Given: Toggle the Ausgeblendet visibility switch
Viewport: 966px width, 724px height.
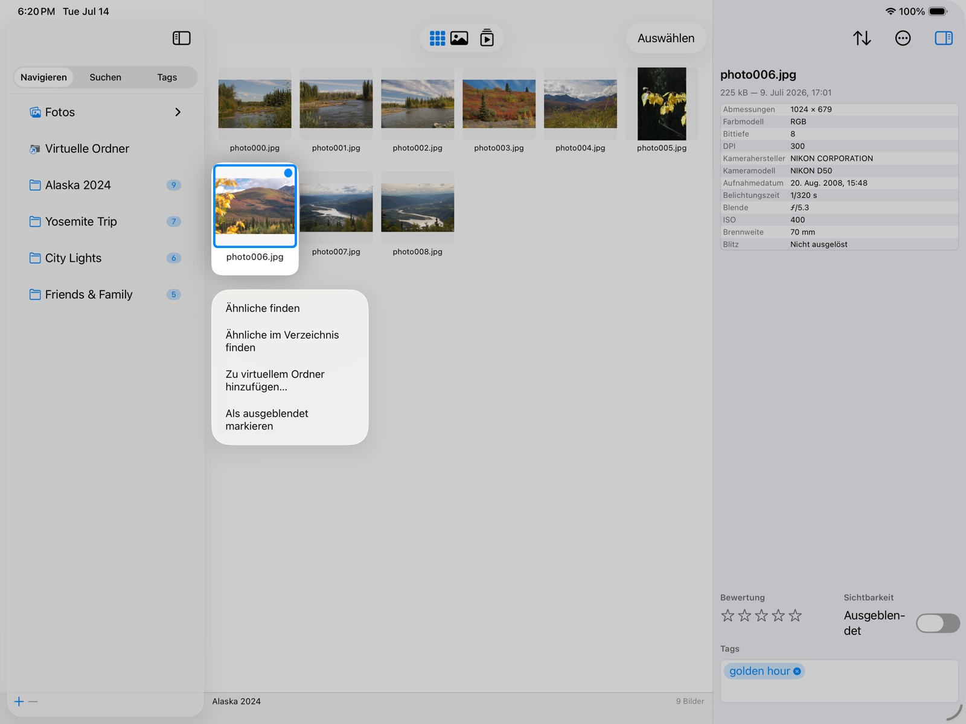Looking at the screenshot, I should click(x=938, y=623).
